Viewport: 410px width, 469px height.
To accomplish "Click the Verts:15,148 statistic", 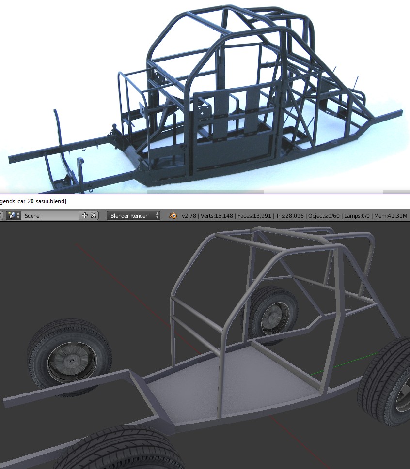I will 217,216.
